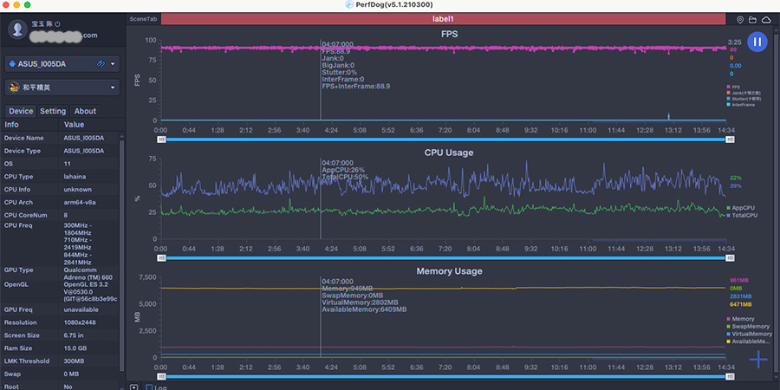Toggle InterFrame series in FPS legend
Image resolution: width=780 pixels, height=390 pixels.
pos(741,105)
